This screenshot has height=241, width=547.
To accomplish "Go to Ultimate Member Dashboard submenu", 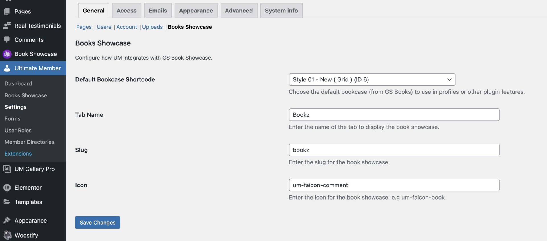I will click(x=18, y=84).
